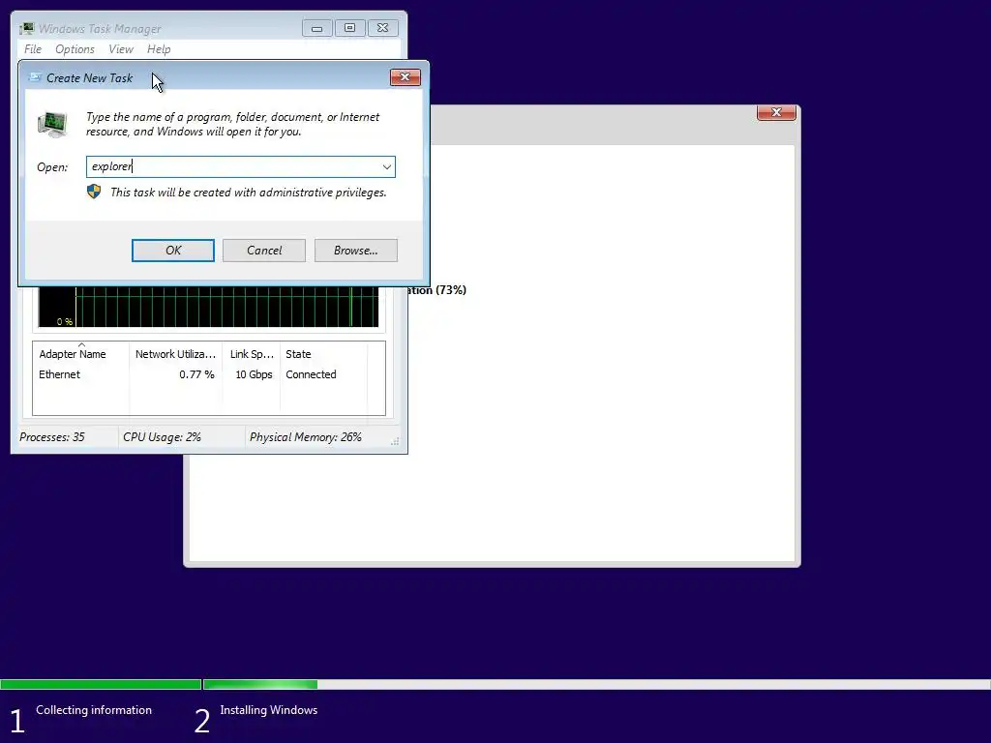Click the OK button in Create New Task
This screenshot has width=991, height=743.
coord(172,251)
